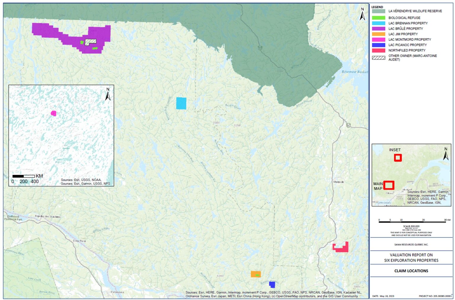This screenshot has width=455, height=300.
Task: Click the 'Deep River' place label
Action: (80, 241)
